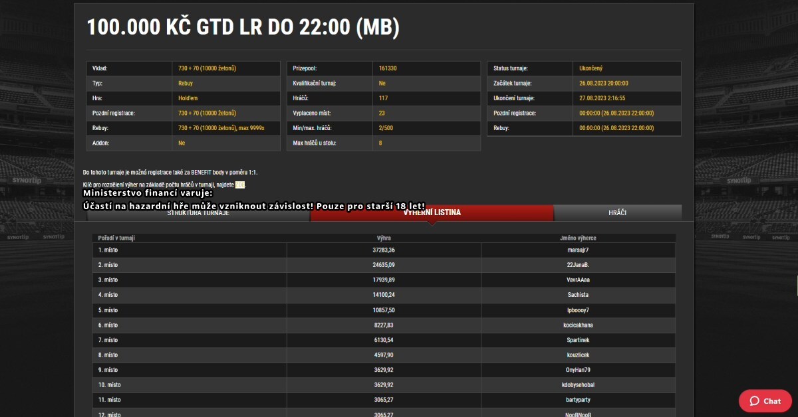Select the Výherní listina tab

432,213
